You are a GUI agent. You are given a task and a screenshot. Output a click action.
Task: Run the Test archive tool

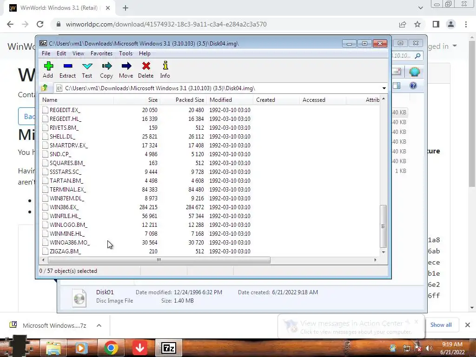(87, 66)
